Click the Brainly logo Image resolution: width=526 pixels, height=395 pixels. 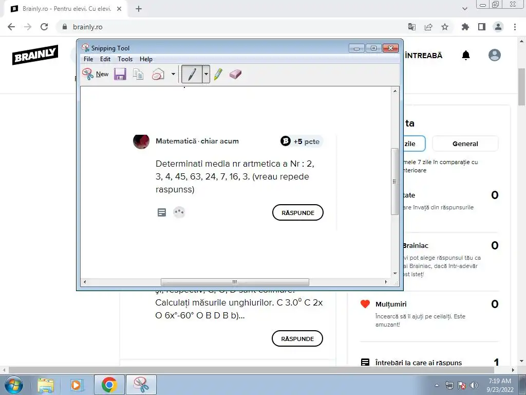pyautogui.click(x=35, y=55)
